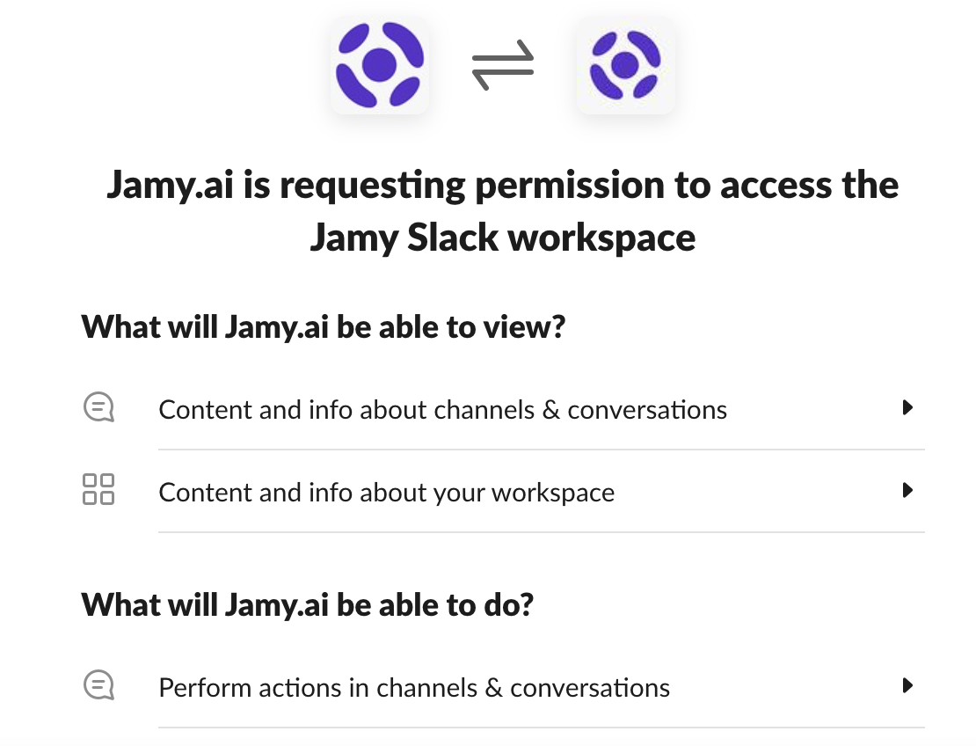Click chat bubble icon beside 'Perform actions'
The image size is (976, 746).
pos(98,685)
